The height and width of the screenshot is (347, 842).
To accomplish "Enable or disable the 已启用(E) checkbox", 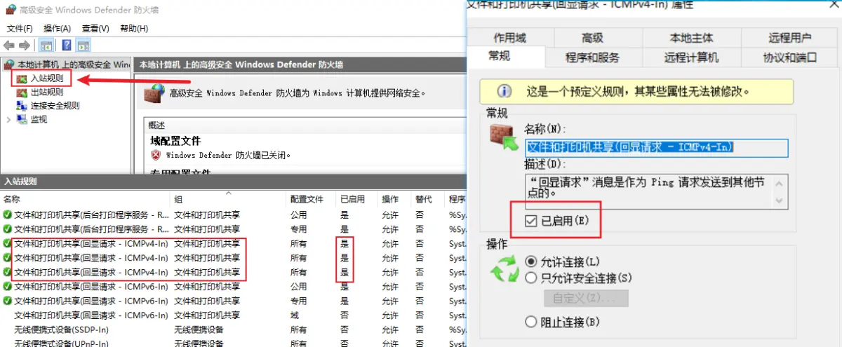I will 532,221.
